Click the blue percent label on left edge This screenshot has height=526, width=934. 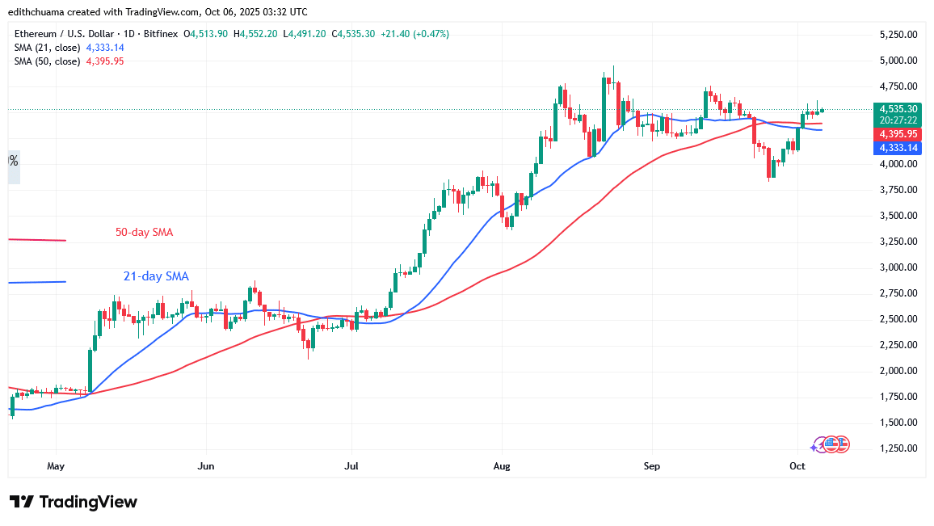[x=13, y=161]
